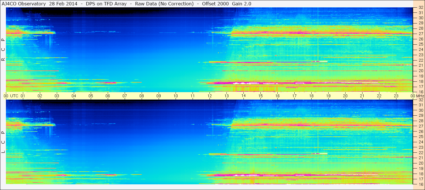
Task: Click the 22 MHz tick on LCP frequency scale
Action: coord(421,153)
